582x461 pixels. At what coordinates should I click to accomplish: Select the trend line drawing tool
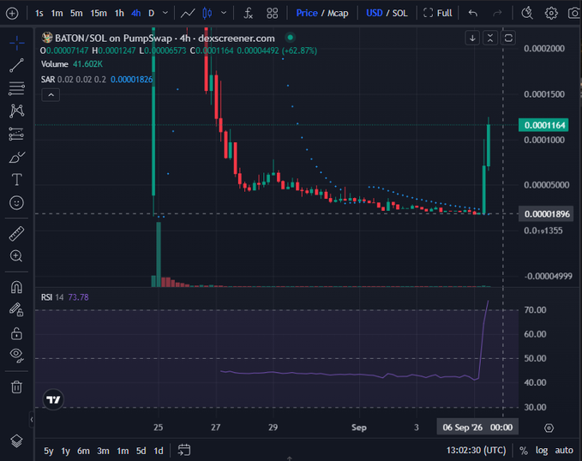click(16, 65)
